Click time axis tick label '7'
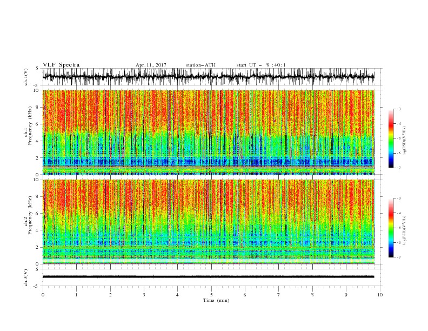The image size is (428, 331). point(279,295)
